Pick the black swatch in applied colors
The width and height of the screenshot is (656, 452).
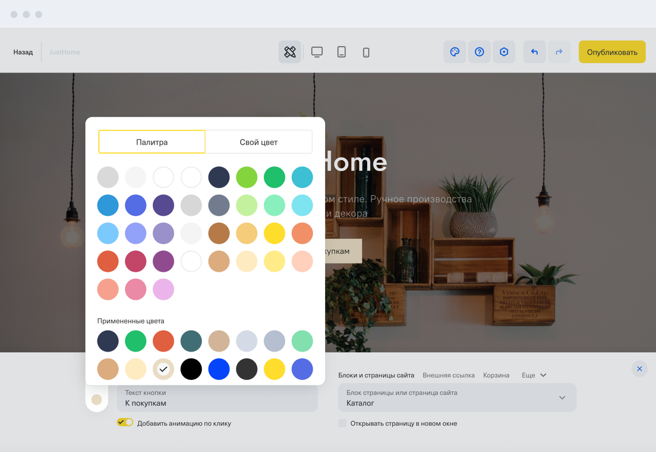(x=191, y=369)
